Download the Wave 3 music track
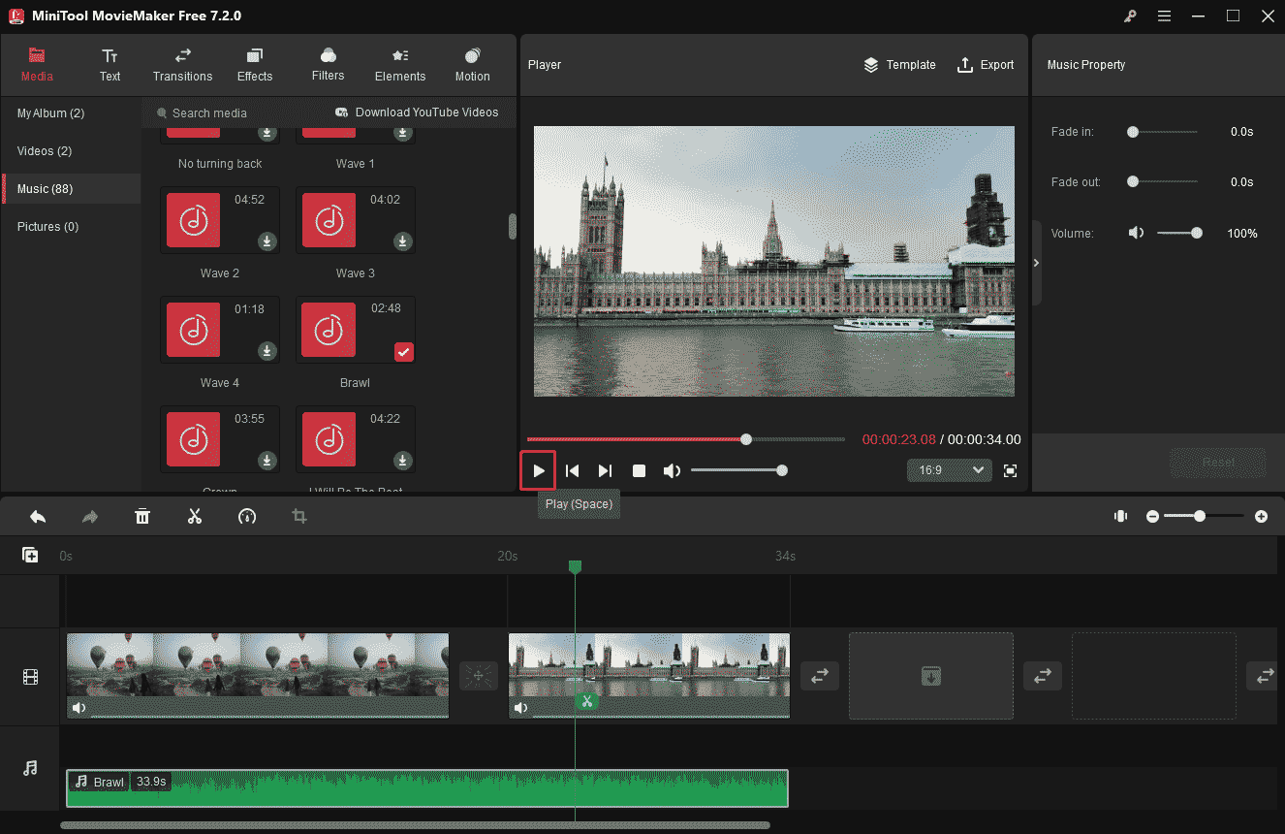Screen dimensions: 1285x834 tap(401, 241)
